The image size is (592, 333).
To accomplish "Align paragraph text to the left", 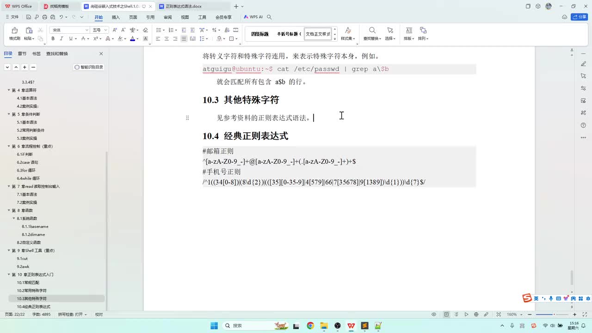I will pos(158,39).
